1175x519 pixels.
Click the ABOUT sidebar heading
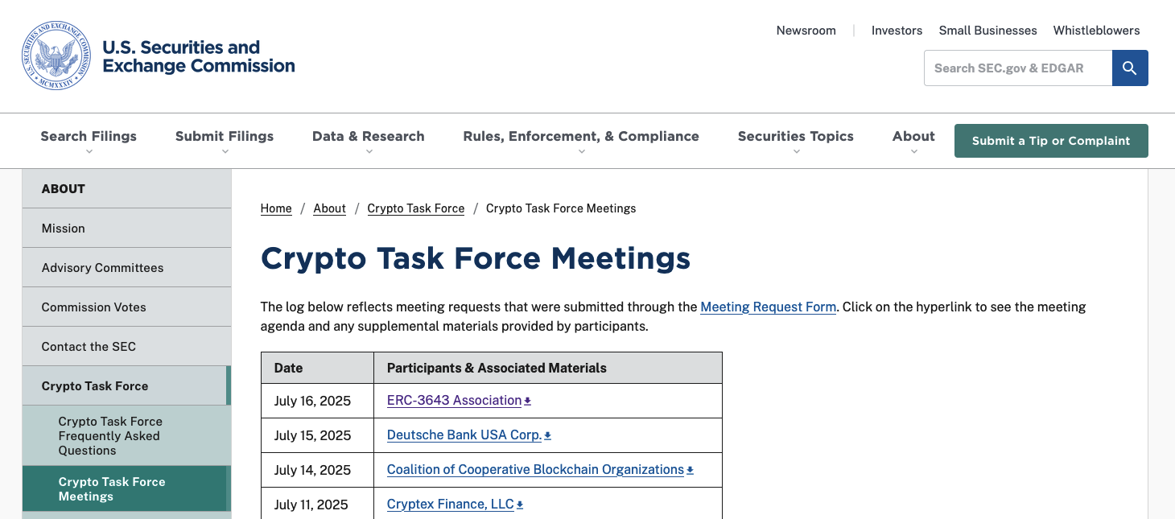click(126, 189)
